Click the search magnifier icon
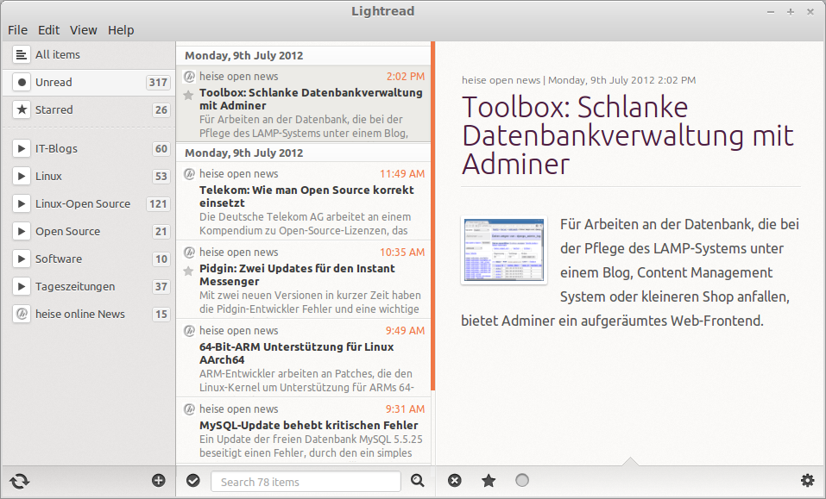826x499 pixels. [418, 481]
